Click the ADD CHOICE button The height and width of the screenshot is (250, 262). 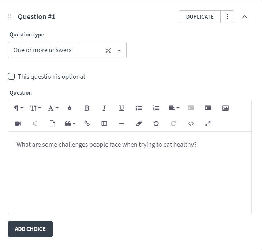pyautogui.click(x=30, y=229)
